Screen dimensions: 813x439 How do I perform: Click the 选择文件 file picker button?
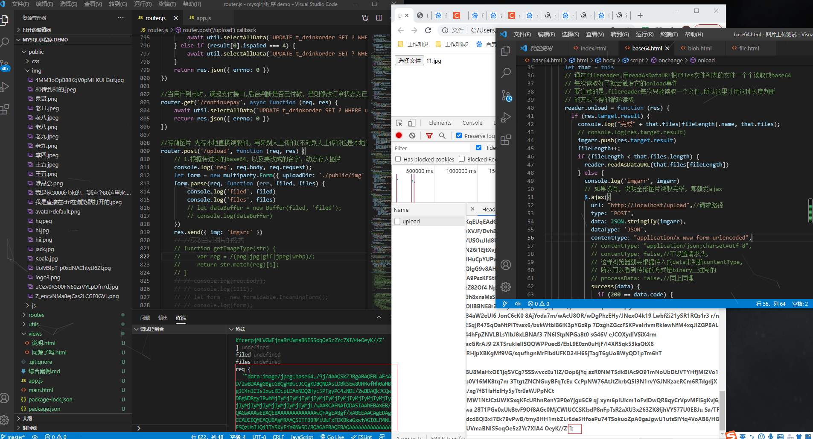(x=409, y=60)
